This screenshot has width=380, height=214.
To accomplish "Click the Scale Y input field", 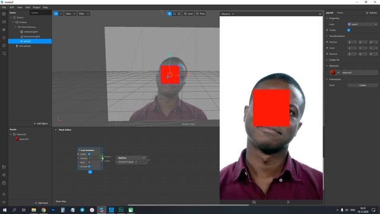I will click(x=363, y=48).
